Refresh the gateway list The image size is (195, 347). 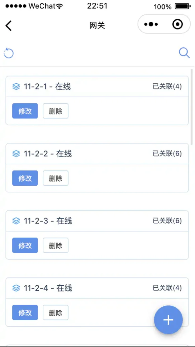[x=9, y=53]
